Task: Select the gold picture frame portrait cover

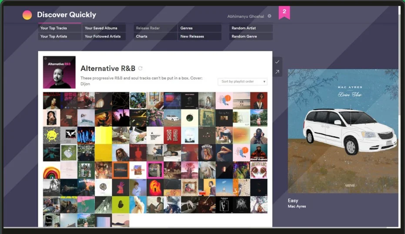Action: tap(190, 187)
